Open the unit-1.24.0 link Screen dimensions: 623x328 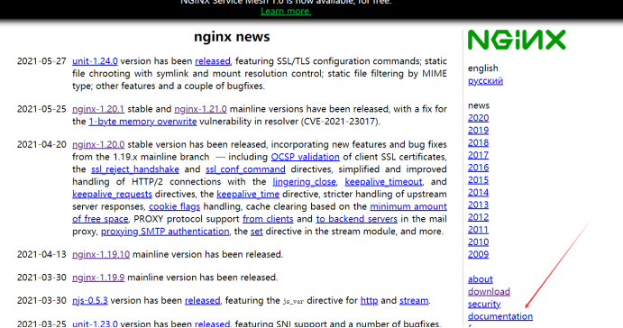click(x=95, y=61)
